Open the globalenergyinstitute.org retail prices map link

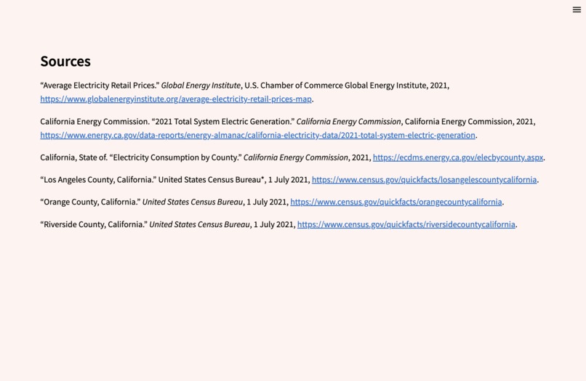[176, 99]
